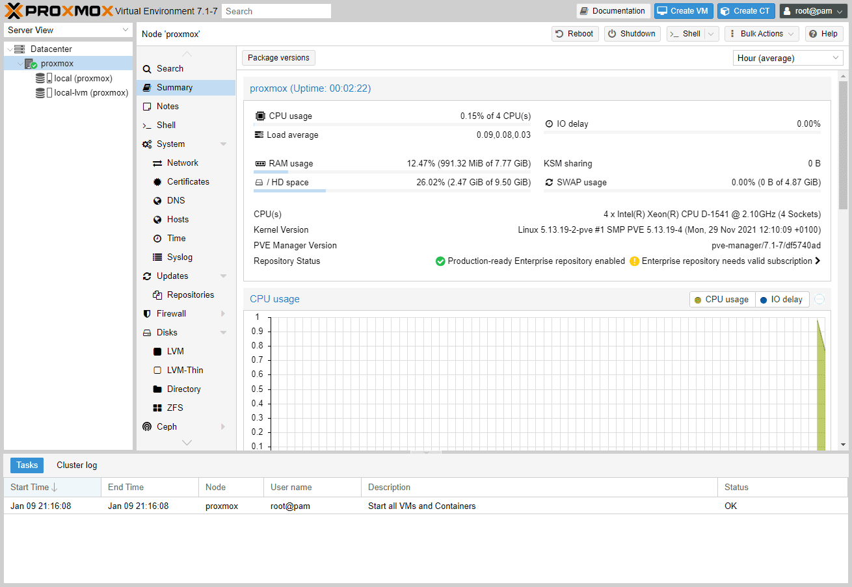Sort tasks by Start Time column header
Viewport: 852px width, 587px height.
(53, 488)
